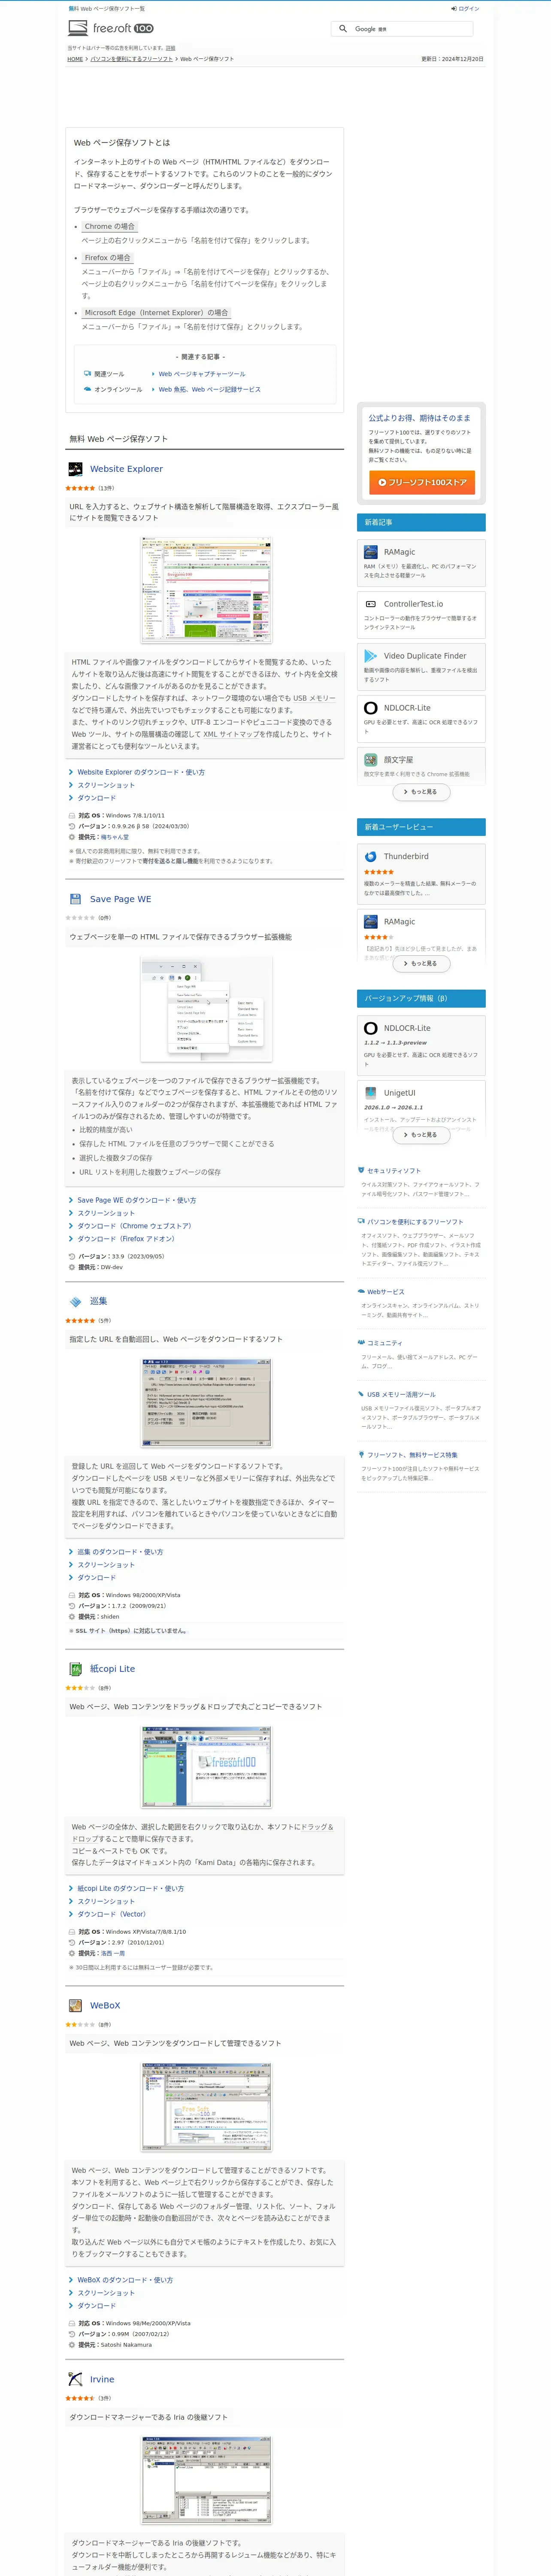Click the 紙copi Lite app icon

click(x=75, y=1668)
